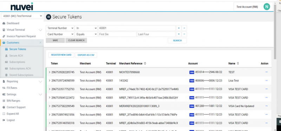Click the First Six card number field
Screen dimensions: 281x131
point(117,34)
